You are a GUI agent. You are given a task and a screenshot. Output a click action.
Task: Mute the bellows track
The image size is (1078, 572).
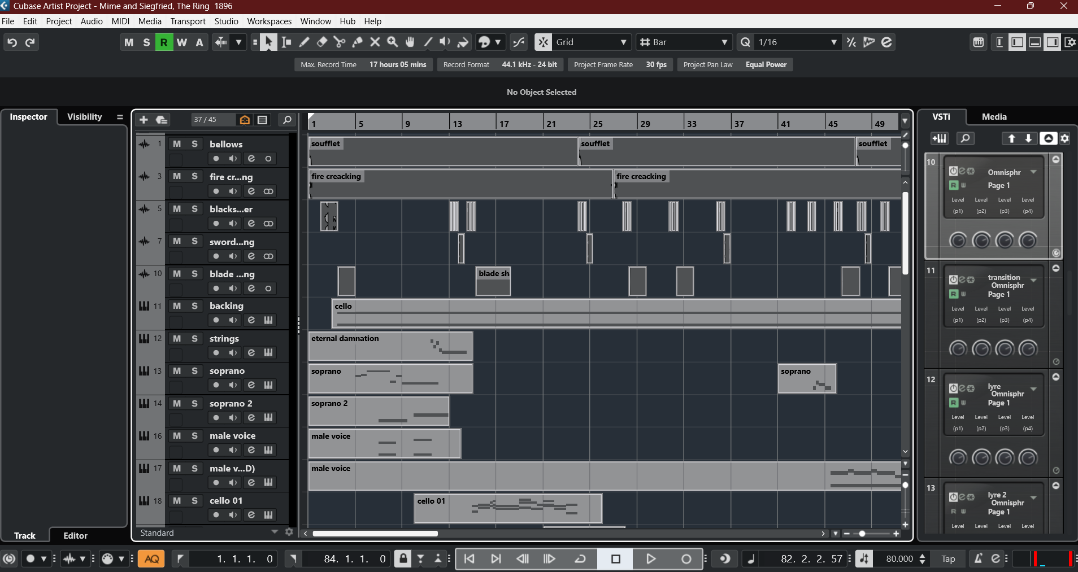click(177, 144)
